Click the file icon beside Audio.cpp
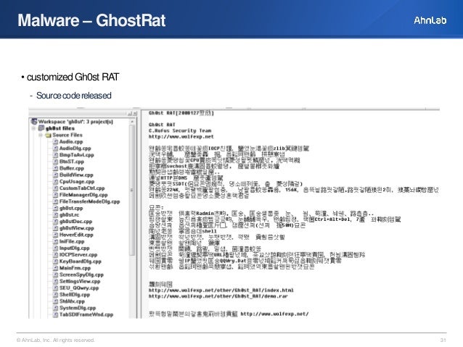463x347 pixels. pyautogui.click(x=55, y=141)
